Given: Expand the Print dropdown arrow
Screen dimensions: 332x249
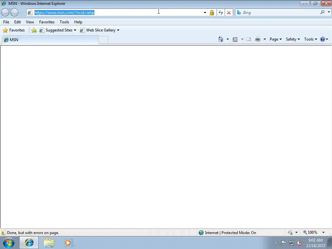Looking at the screenshot, I should 265,39.
